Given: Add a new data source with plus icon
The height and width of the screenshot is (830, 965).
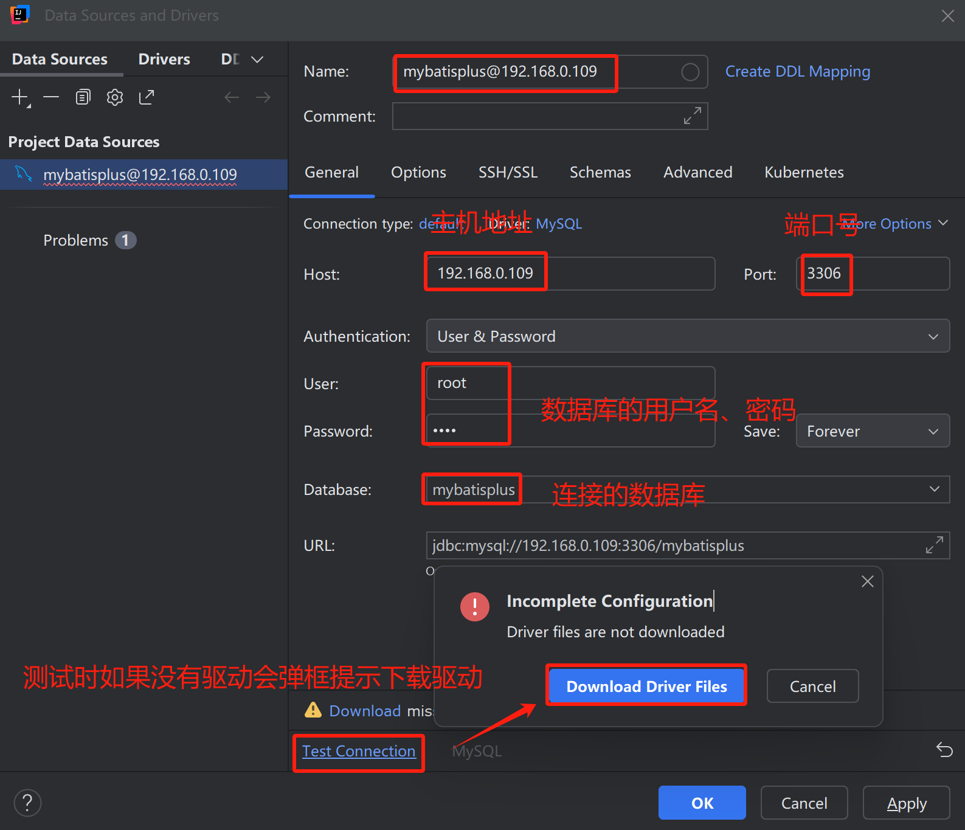Looking at the screenshot, I should coord(20,97).
